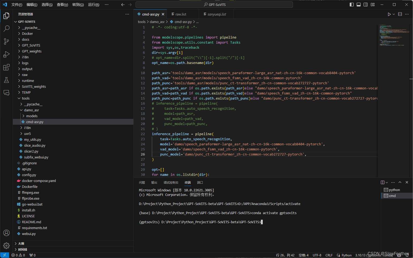Close the terminal panel

coord(407,182)
